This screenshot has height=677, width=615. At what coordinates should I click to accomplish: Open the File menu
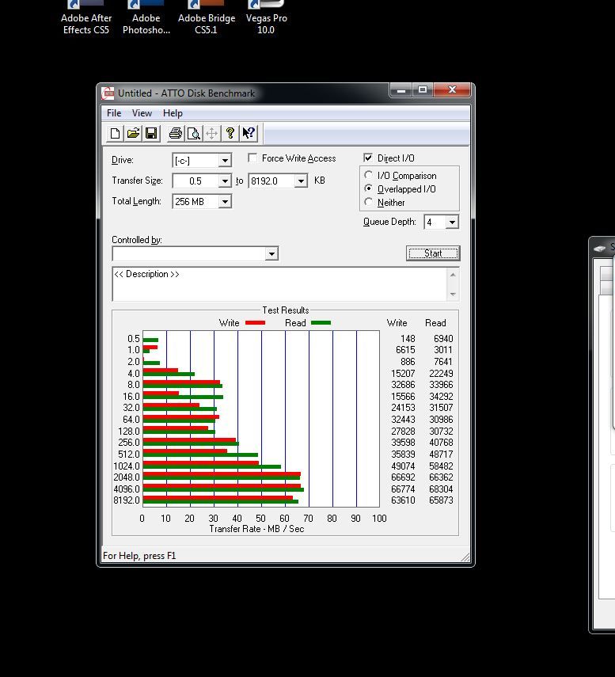point(114,113)
